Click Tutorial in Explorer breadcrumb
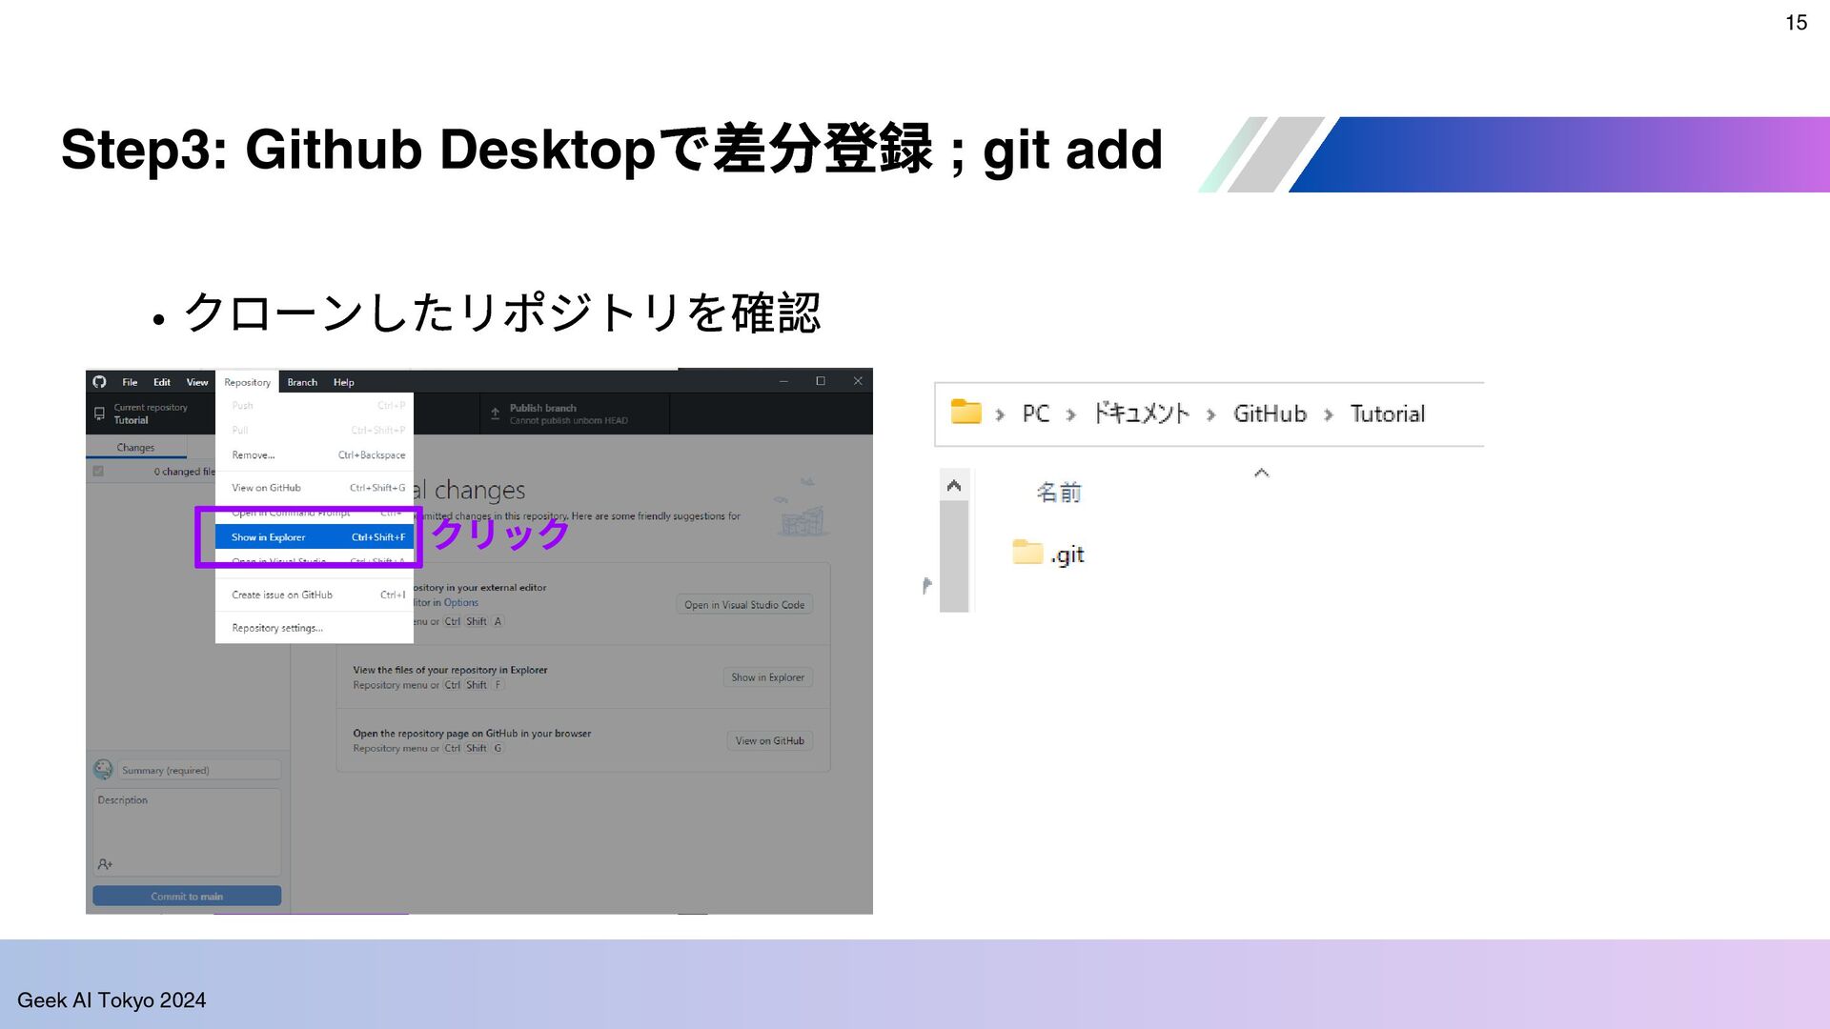The height and width of the screenshot is (1029, 1830). click(1388, 414)
